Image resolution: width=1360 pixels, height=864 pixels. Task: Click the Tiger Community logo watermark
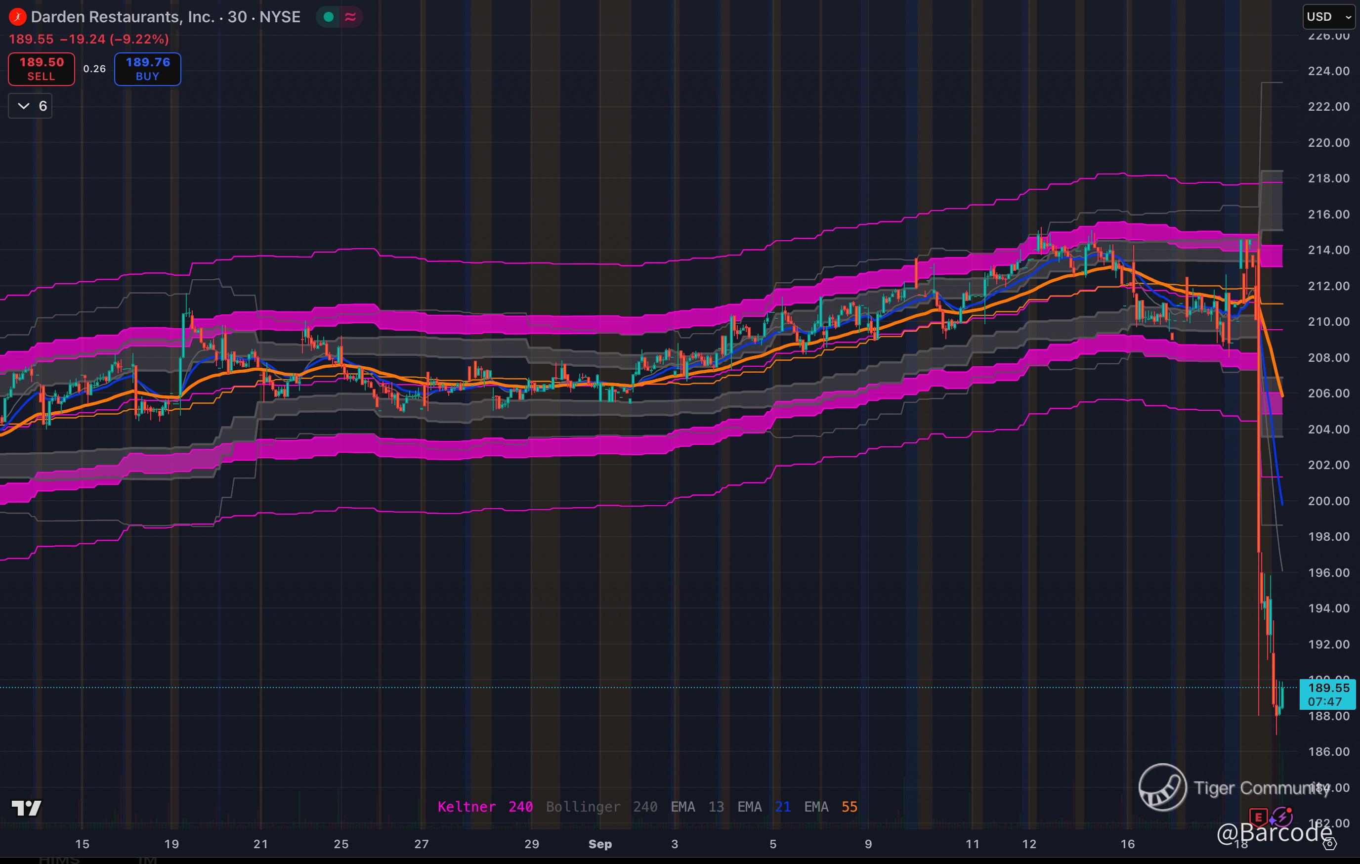(x=1162, y=786)
